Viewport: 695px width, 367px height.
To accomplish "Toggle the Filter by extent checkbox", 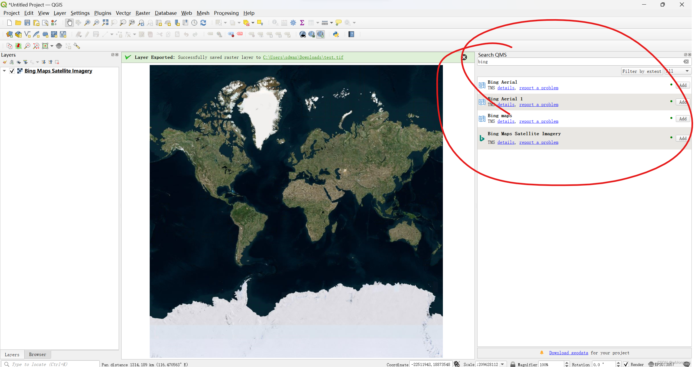I will coord(642,71).
